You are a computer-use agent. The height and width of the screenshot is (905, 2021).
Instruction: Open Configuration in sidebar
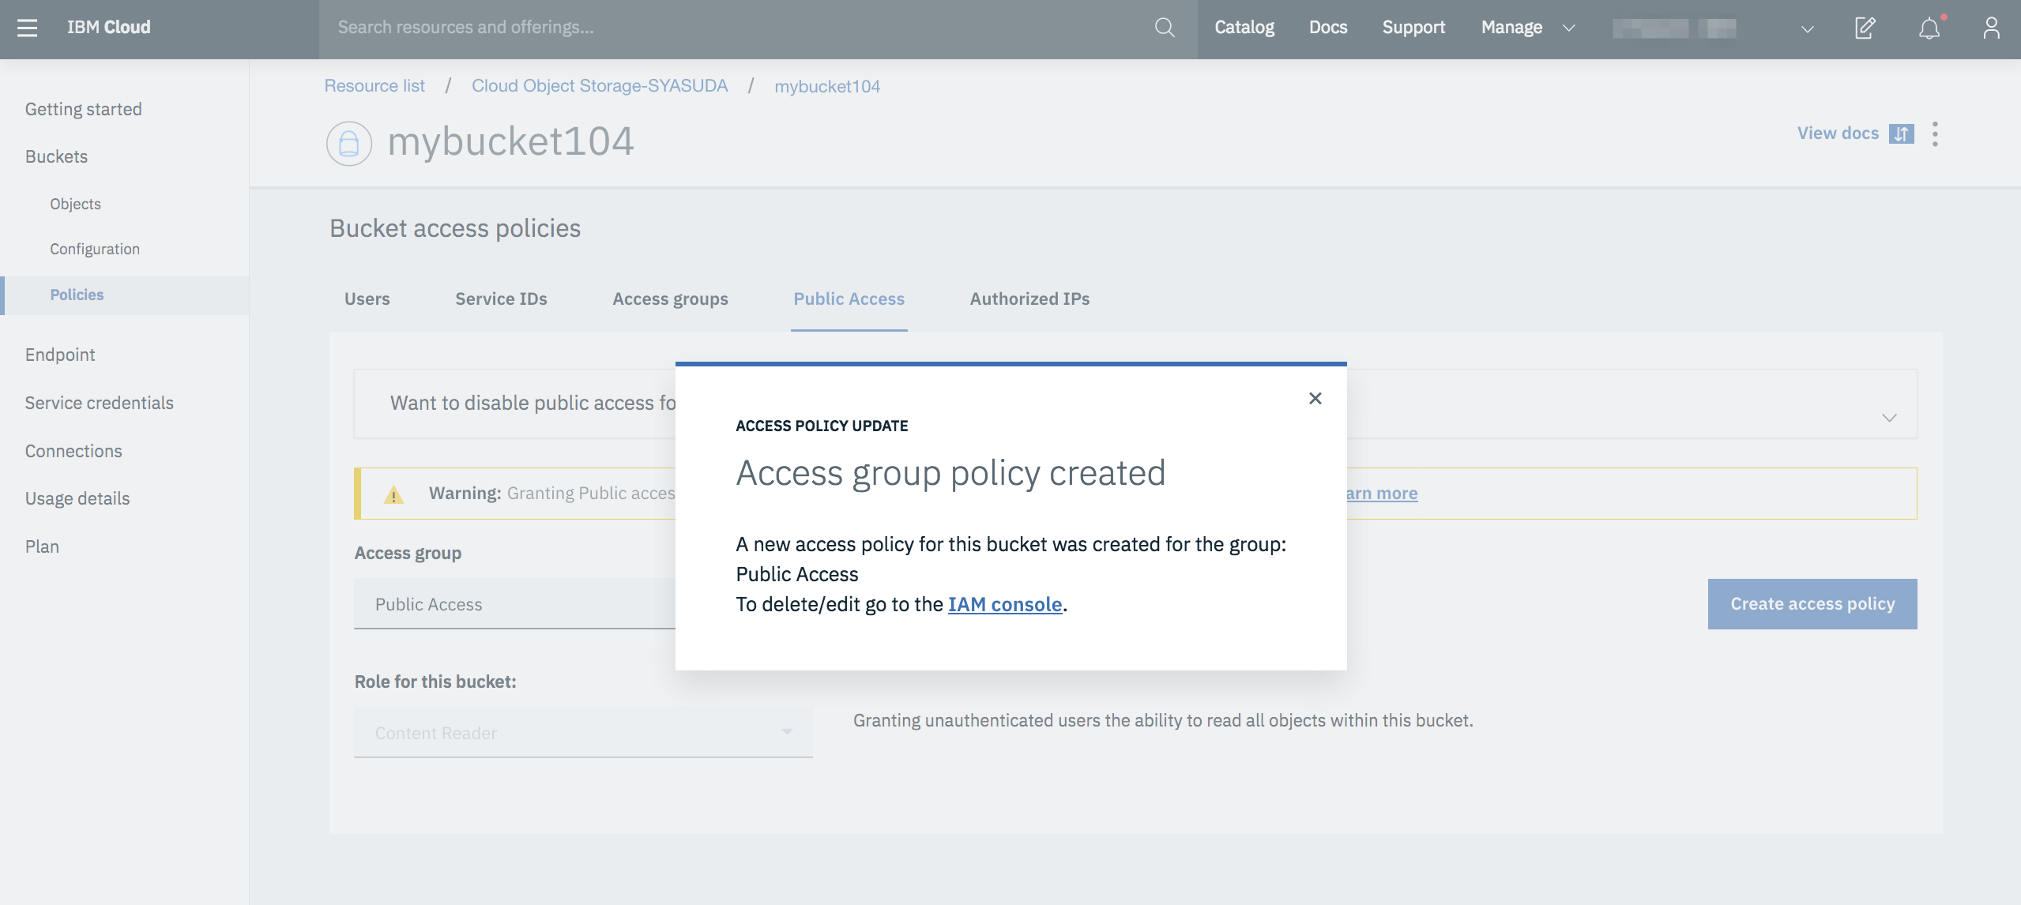coord(95,250)
